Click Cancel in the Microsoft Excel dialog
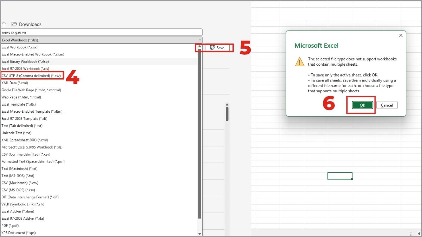This screenshot has height=237, width=422. (387, 105)
